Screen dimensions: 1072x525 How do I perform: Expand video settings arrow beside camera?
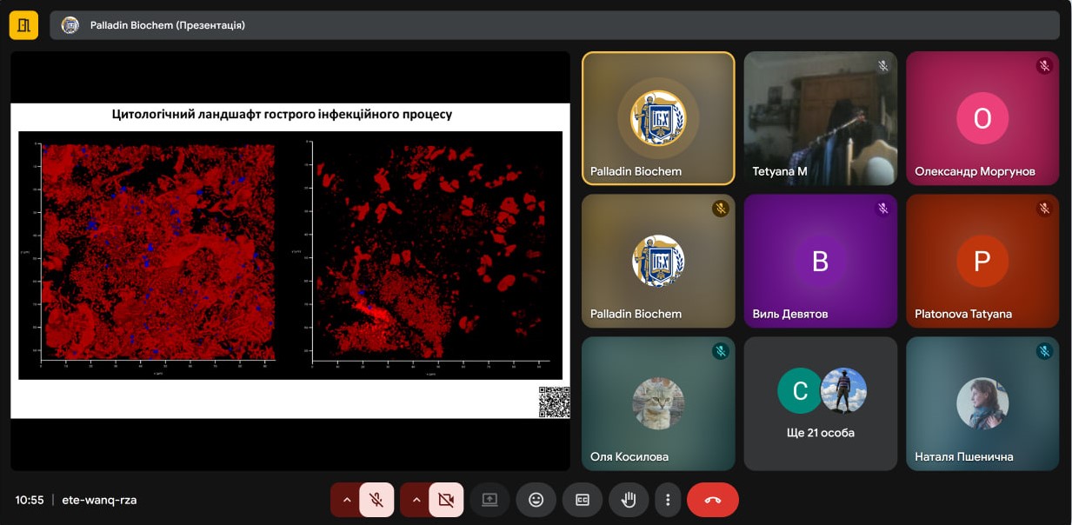(416, 500)
